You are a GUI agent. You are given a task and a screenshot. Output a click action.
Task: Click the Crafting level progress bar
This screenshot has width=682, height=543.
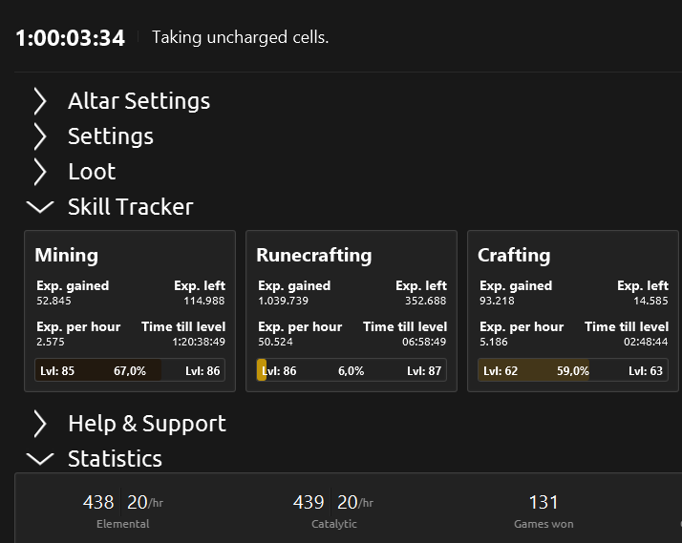pyautogui.click(x=573, y=370)
